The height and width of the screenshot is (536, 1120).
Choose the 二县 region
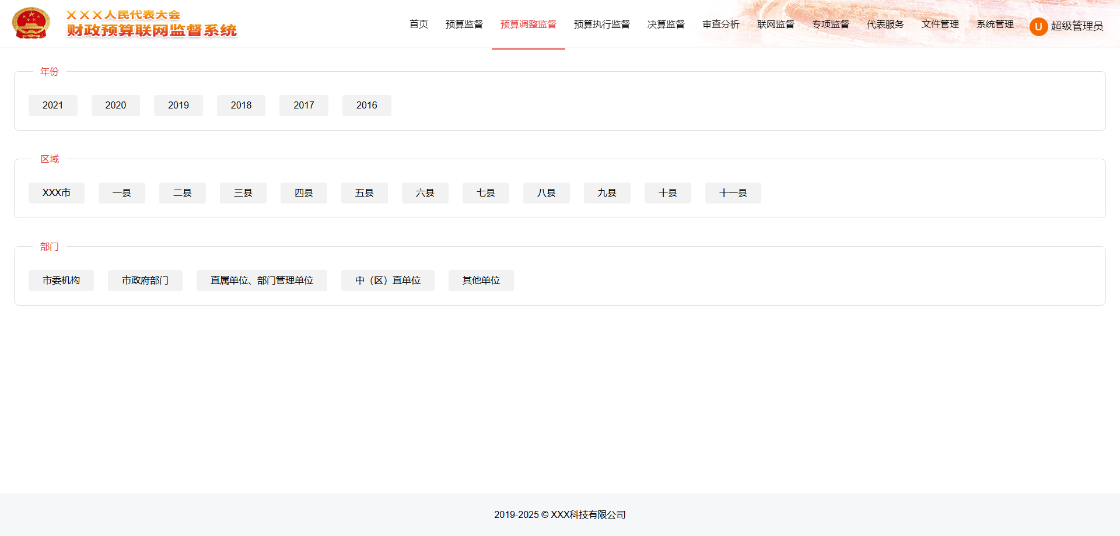point(183,193)
